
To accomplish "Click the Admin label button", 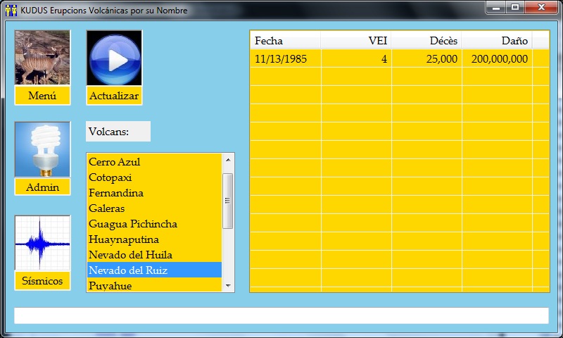I will pyautogui.click(x=42, y=187).
